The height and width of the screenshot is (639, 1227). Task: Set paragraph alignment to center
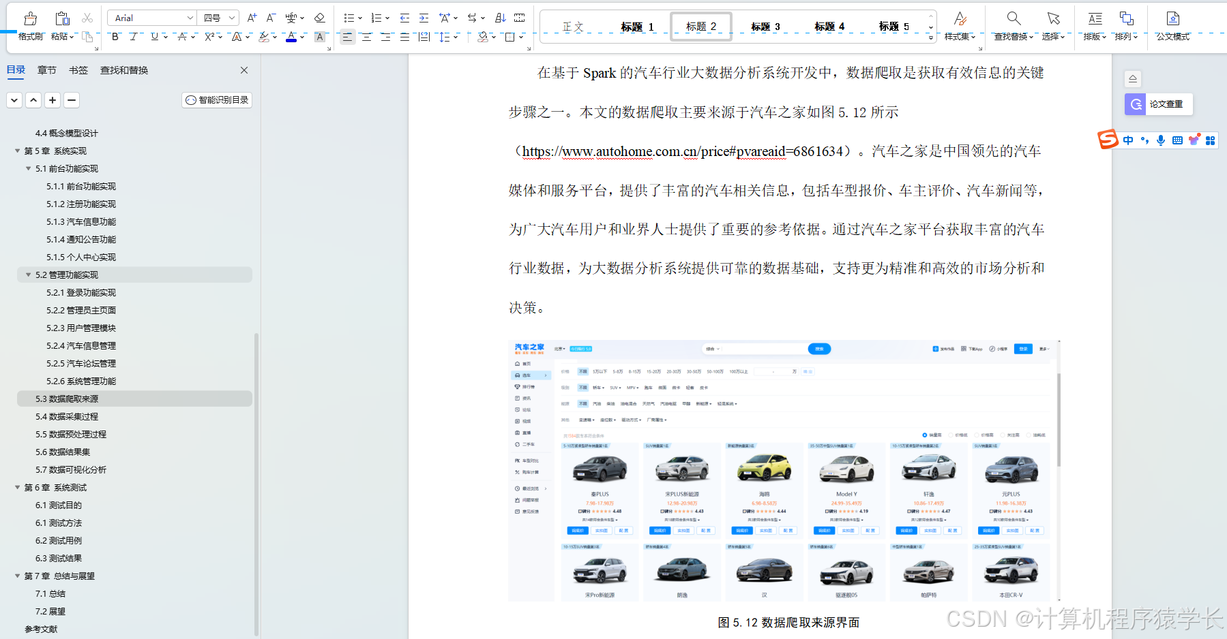coord(367,37)
